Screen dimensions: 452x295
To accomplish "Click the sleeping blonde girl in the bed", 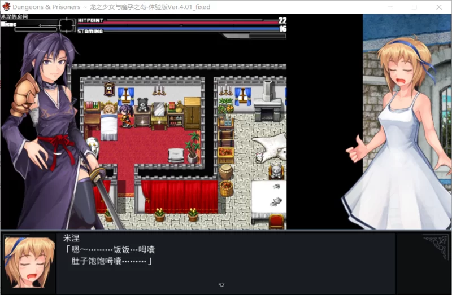I will [x=109, y=109].
